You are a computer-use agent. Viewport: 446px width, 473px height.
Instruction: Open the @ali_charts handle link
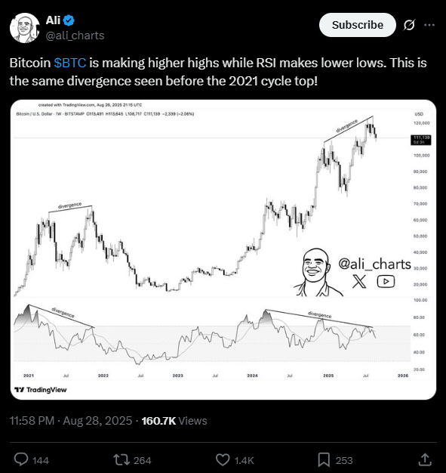click(x=75, y=36)
